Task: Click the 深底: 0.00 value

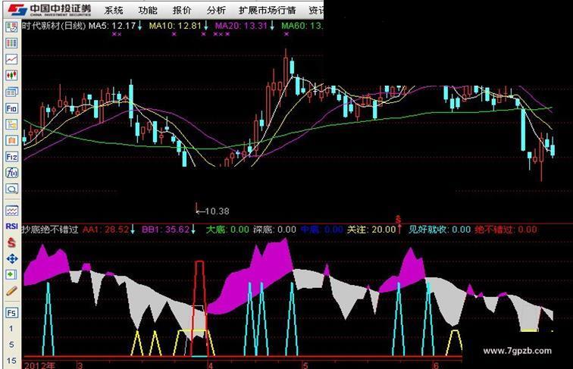Action: pos(274,230)
